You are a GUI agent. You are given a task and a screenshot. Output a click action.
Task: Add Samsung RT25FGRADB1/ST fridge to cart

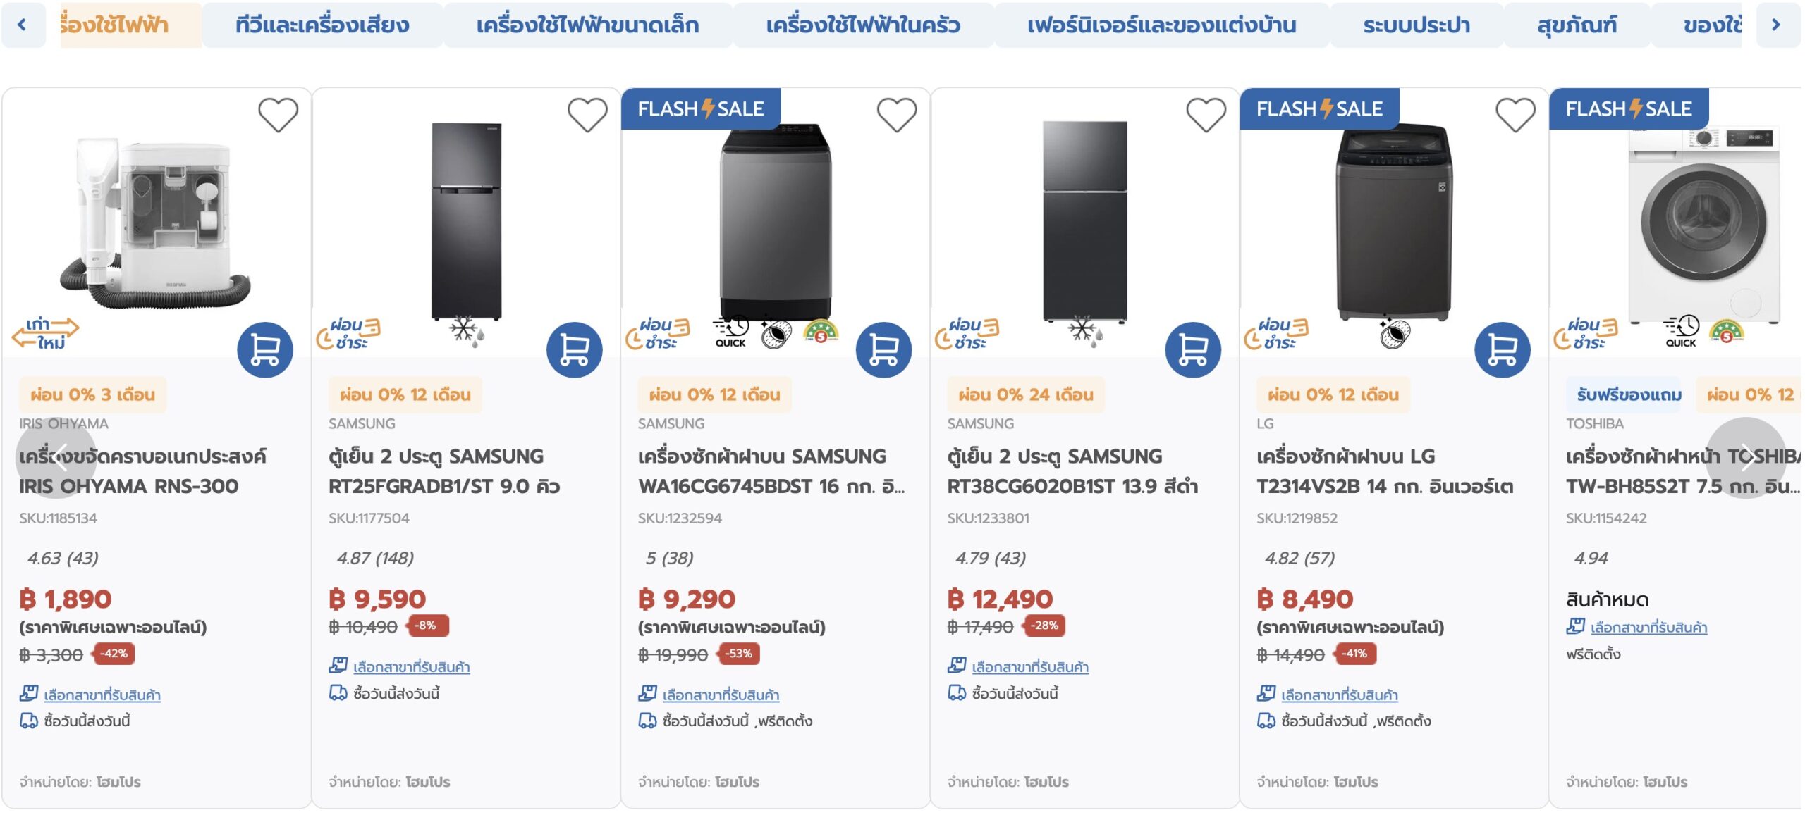tap(574, 349)
